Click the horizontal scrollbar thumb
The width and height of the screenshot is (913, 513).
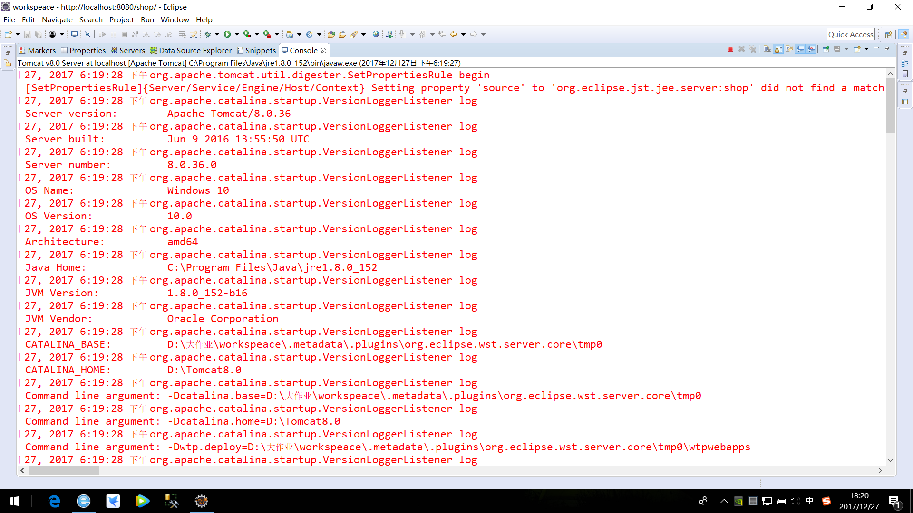click(x=64, y=470)
